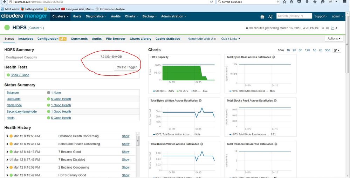The image size is (350, 178).
Task: Open Quick Links dropdown
Action: pyautogui.click(x=231, y=39)
